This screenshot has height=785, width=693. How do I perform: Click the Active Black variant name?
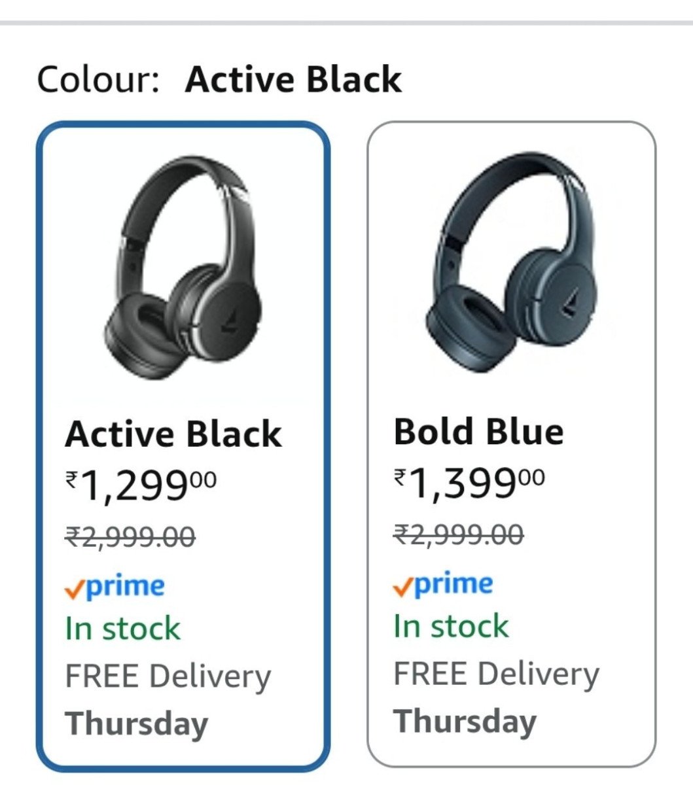pyautogui.click(x=173, y=434)
